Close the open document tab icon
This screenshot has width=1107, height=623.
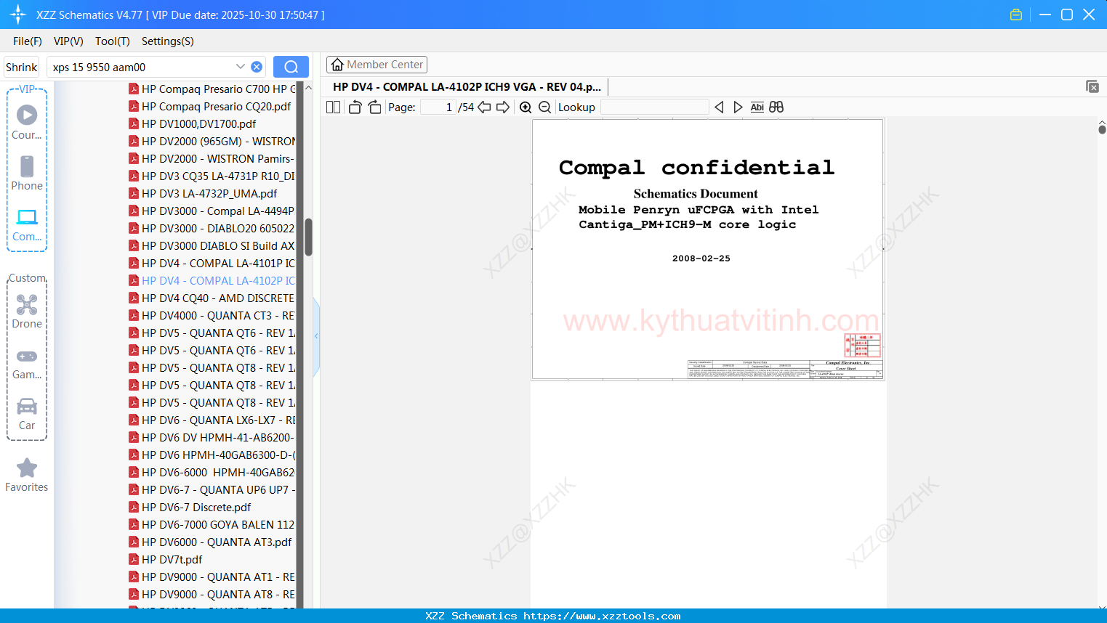[1092, 86]
